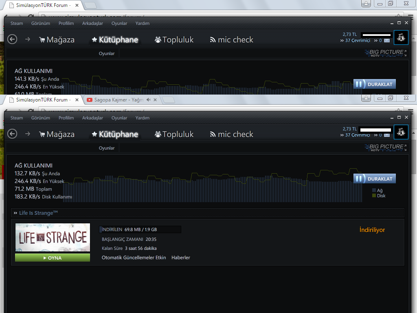The height and width of the screenshot is (313, 417).
Task: Open the Life Is Strange™ title link
Action: pyautogui.click(x=38, y=213)
